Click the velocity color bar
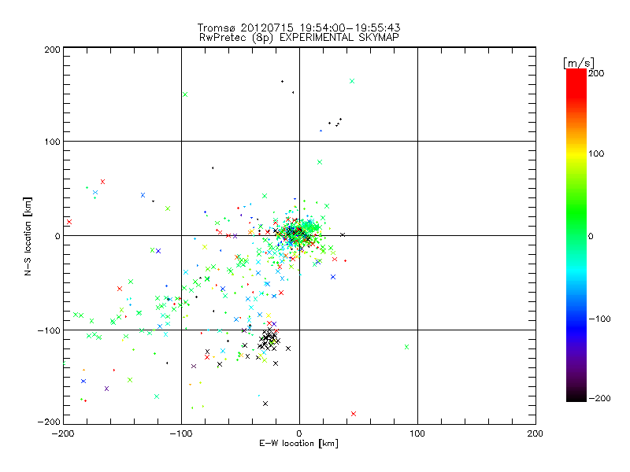This screenshot has width=630, height=472. 576,235
